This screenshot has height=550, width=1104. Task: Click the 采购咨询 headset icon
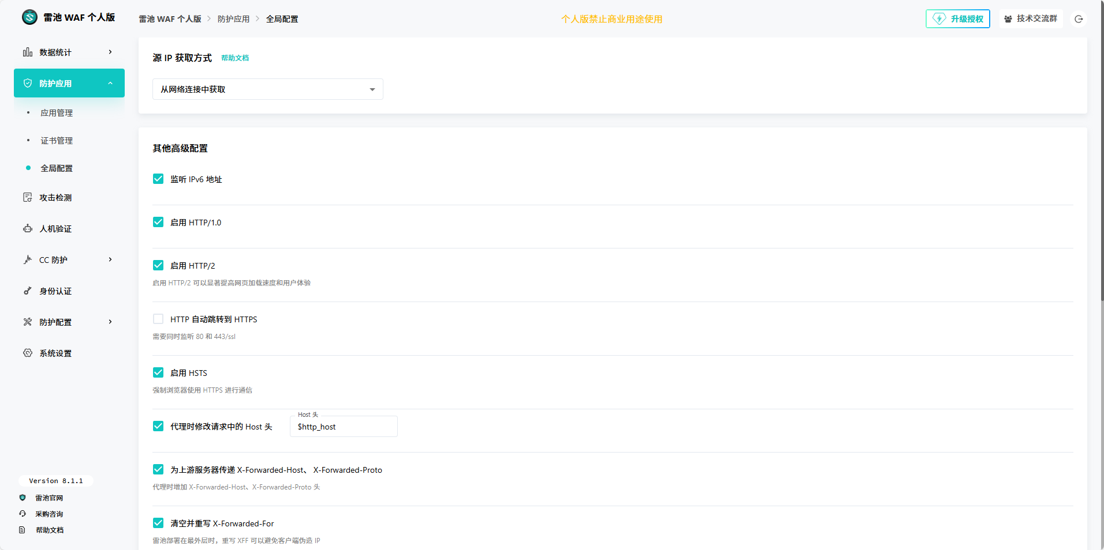[23, 514]
